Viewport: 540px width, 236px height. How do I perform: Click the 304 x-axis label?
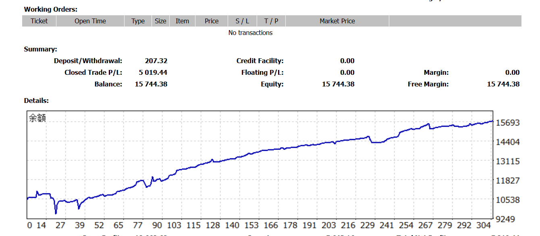484,226
